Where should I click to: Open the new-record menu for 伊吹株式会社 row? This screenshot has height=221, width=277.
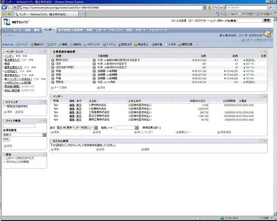56,105
